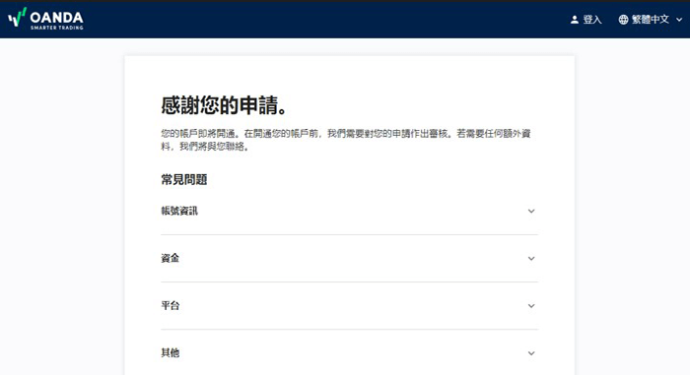Click the 常見問題 section heading
The width and height of the screenshot is (690, 375).
[x=184, y=179]
